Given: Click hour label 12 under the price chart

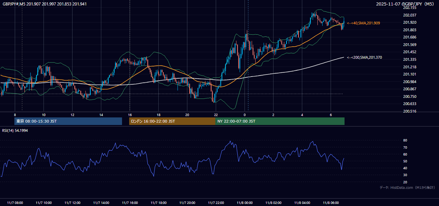Looking at the screenshot, I should coord(72,115).
